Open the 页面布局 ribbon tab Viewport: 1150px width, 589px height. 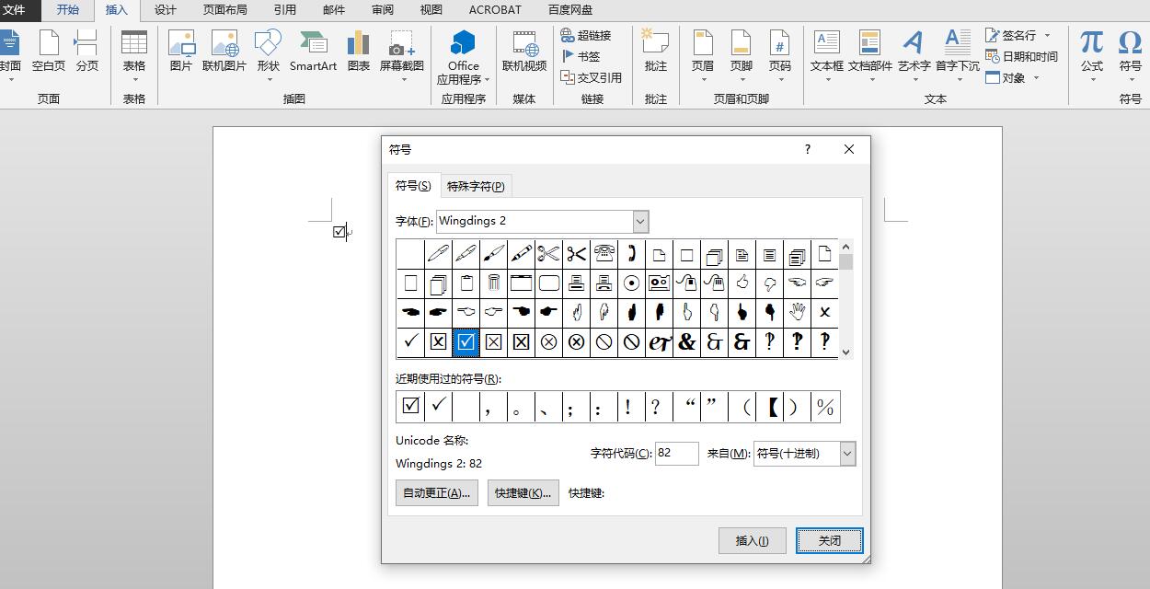224,10
